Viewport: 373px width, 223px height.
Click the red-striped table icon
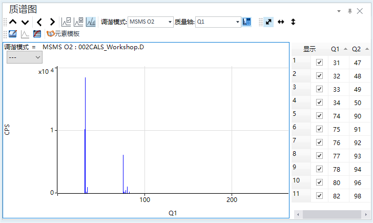click(x=37, y=34)
